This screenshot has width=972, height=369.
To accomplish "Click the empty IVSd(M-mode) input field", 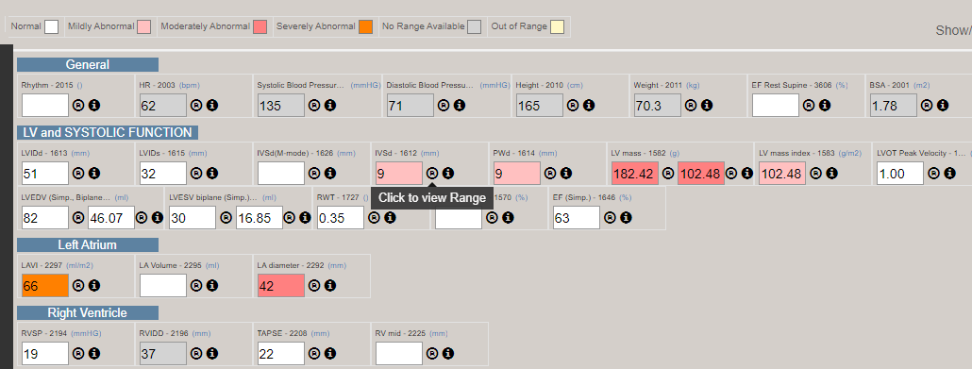I will pyautogui.click(x=281, y=174).
